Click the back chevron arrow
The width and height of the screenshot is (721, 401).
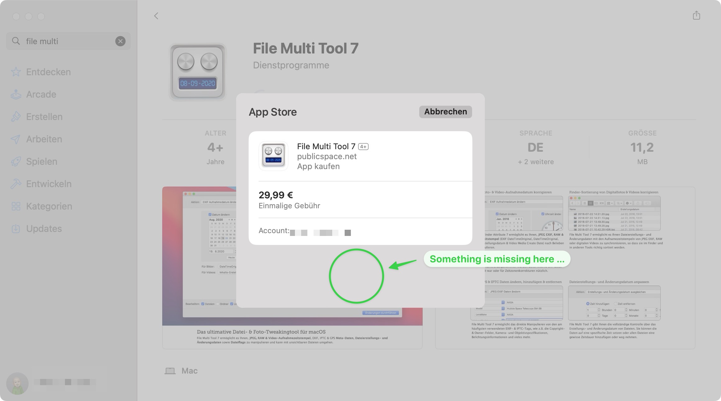[x=156, y=16]
